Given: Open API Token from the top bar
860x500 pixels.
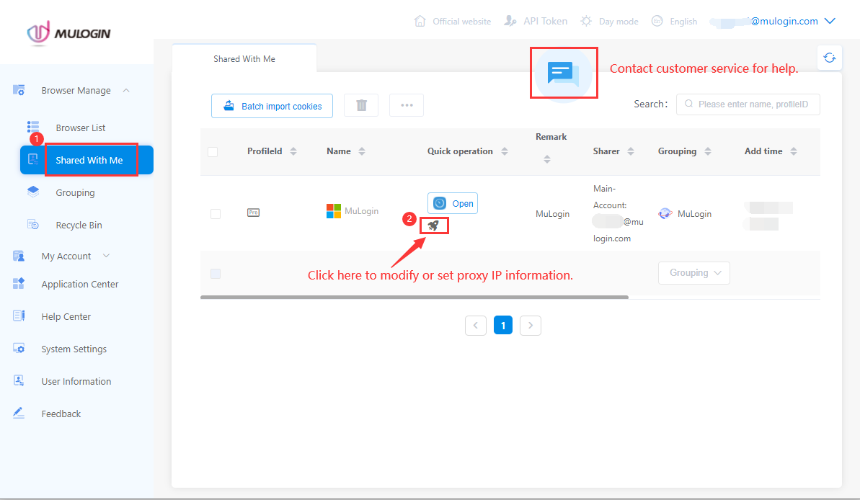Looking at the screenshot, I should pyautogui.click(x=536, y=21).
